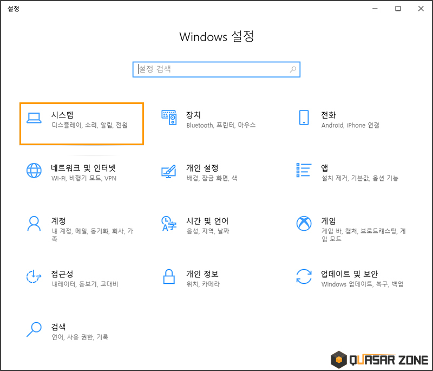Click the 앱 title text

point(324,168)
